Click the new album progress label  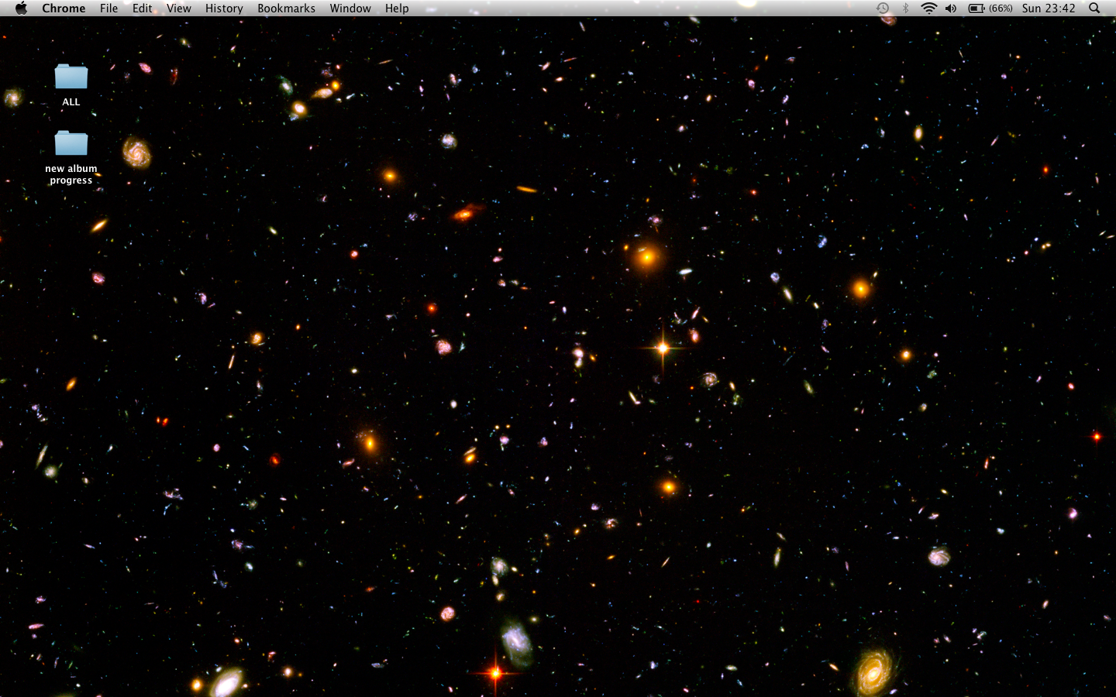71,174
